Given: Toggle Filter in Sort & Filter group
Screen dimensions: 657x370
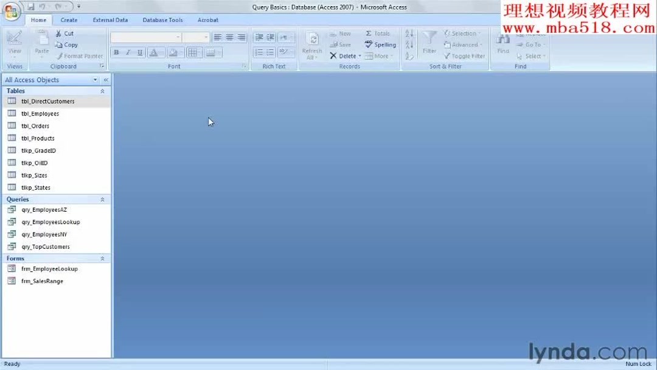Looking at the screenshot, I should pos(464,55).
